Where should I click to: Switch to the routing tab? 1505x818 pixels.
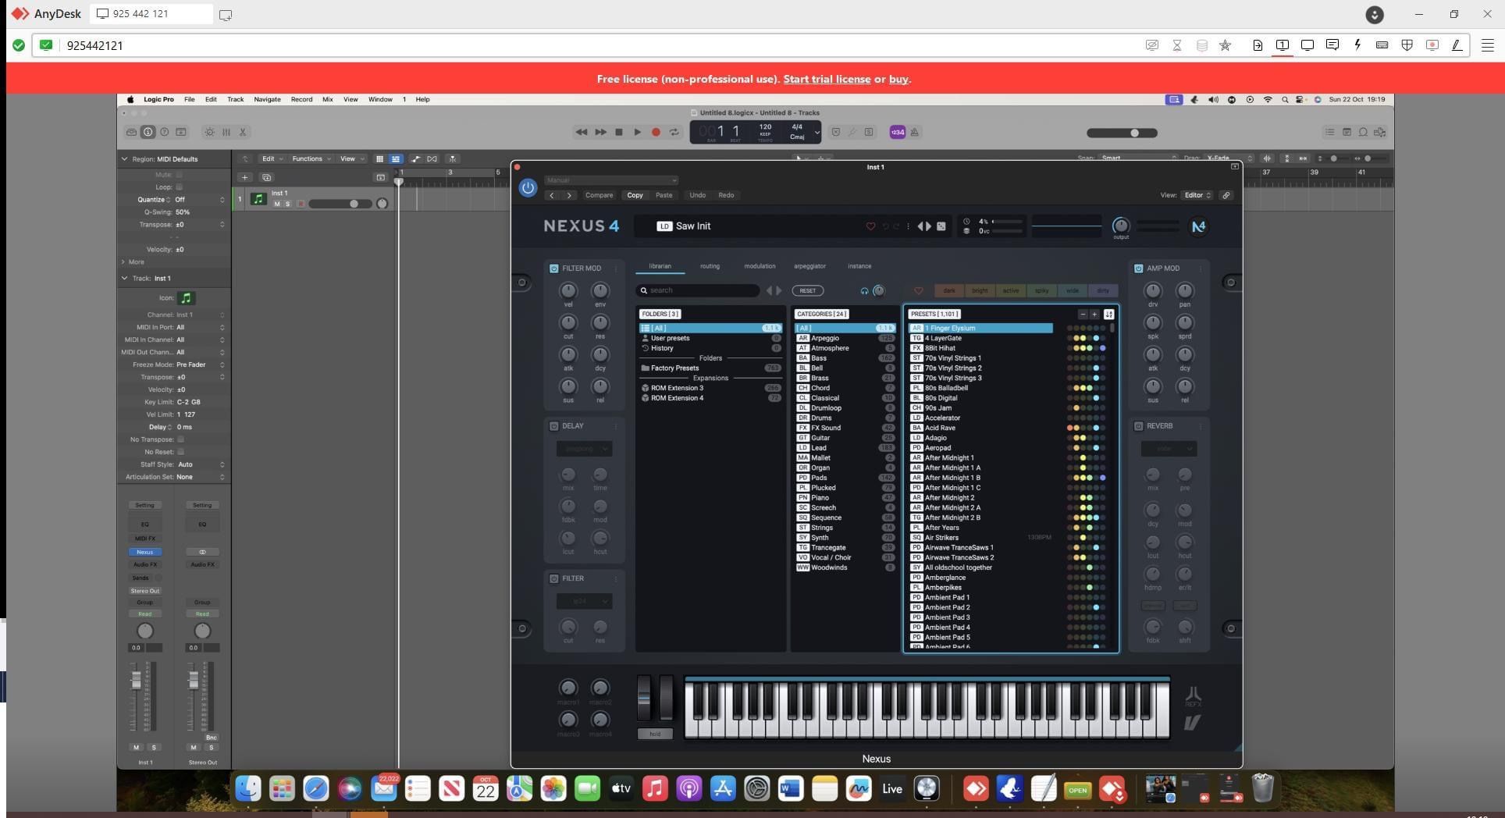(710, 266)
